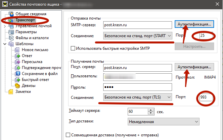Select Транспорт in the settings tree

pyautogui.click(x=25, y=20)
